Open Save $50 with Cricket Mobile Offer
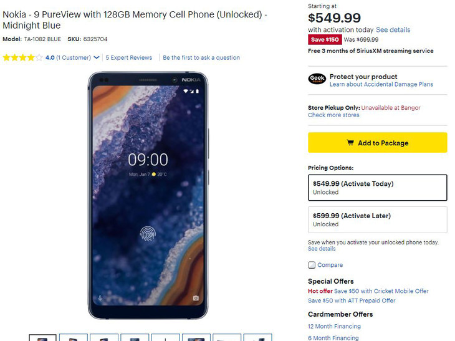Screen dimensions: 455x341 coord(381,291)
